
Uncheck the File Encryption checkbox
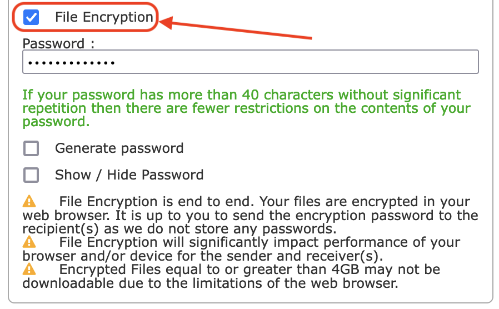point(31,17)
